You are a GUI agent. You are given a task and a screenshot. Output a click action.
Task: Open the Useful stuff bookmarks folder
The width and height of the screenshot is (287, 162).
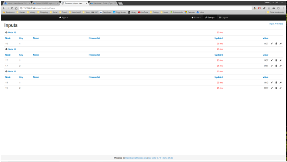coord(75,12)
